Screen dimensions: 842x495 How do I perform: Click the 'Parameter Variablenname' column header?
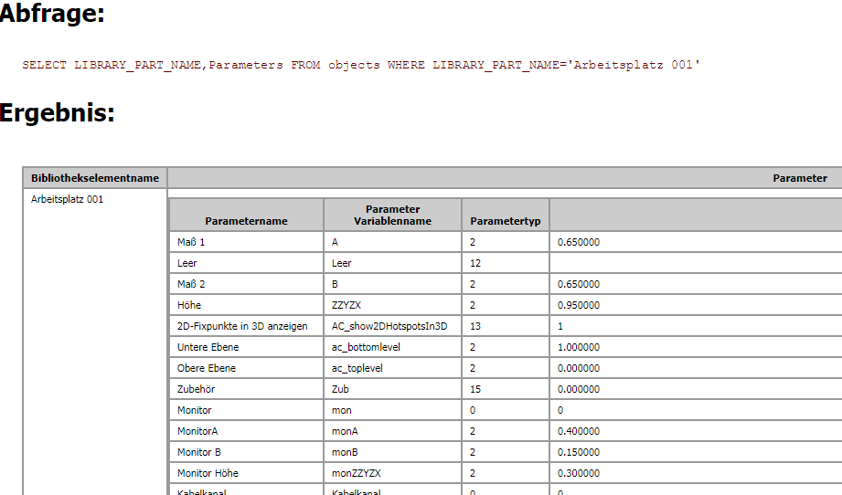[392, 215]
